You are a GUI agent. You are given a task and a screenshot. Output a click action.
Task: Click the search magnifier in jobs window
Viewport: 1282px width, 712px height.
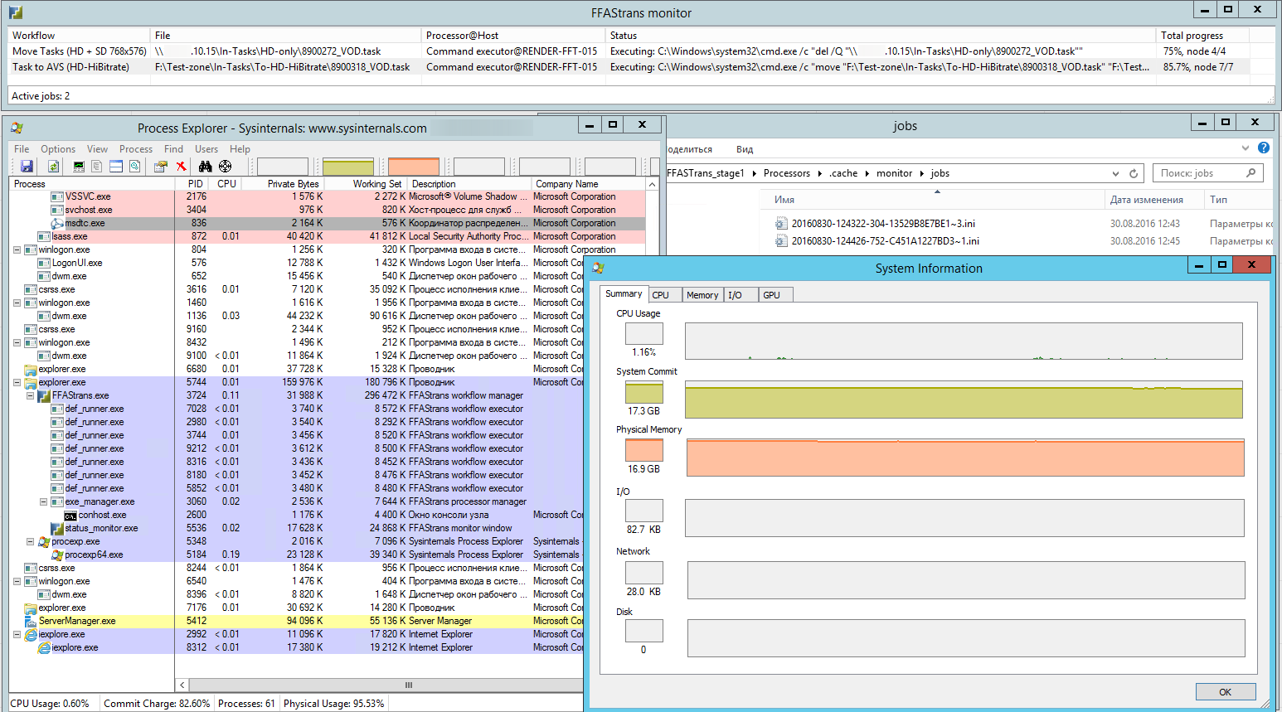1251,172
